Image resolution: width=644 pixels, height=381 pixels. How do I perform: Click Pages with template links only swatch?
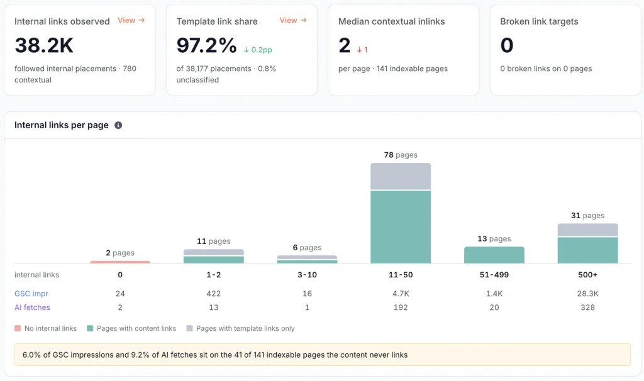(189, 328)
